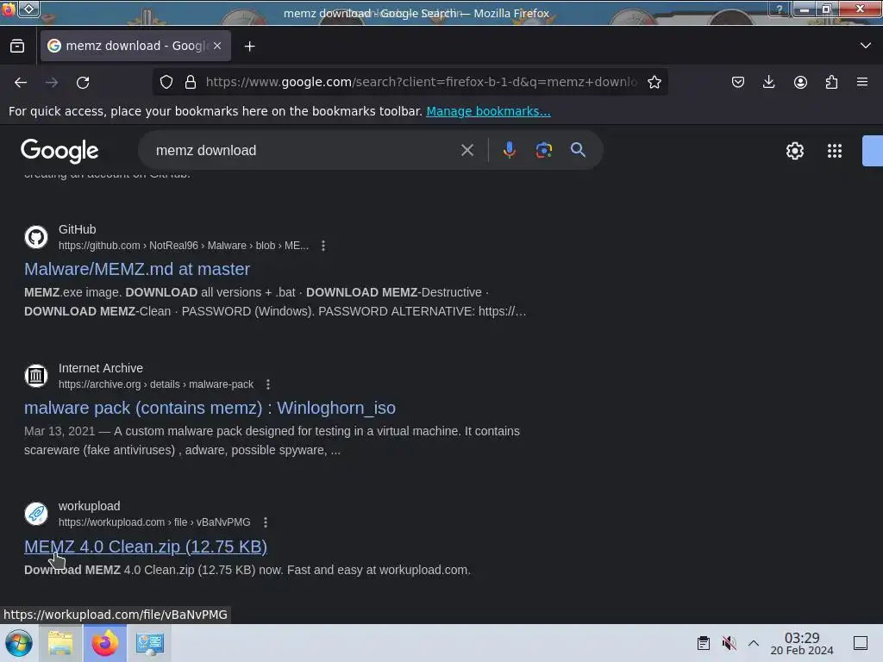Open more options for GitHub result
Screen dimensions: 883x662
[323, 246]
